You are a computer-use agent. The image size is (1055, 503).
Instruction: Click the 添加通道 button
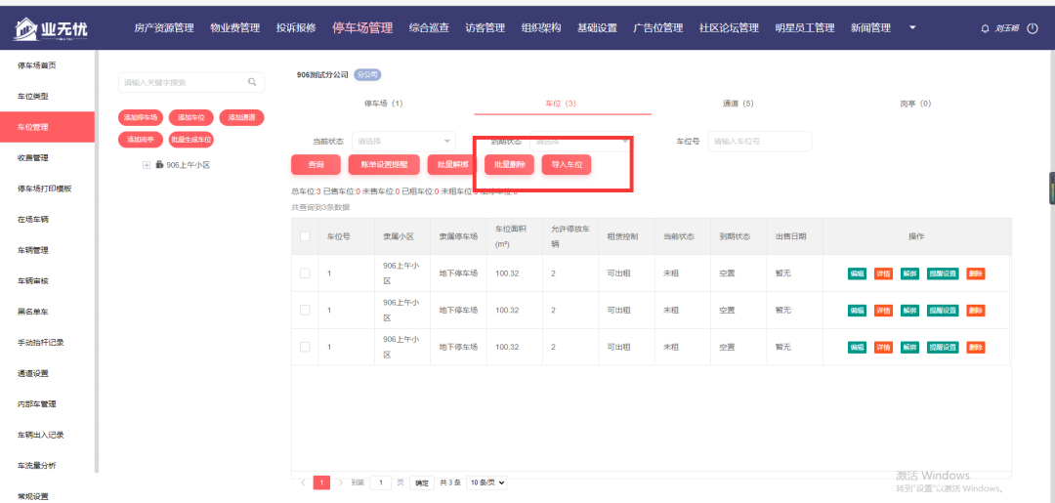[x=241, y=117]
